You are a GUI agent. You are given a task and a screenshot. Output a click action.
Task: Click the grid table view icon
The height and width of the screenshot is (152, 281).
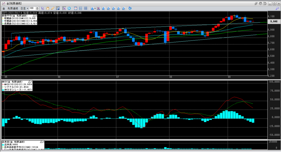(x=86, y=8)
